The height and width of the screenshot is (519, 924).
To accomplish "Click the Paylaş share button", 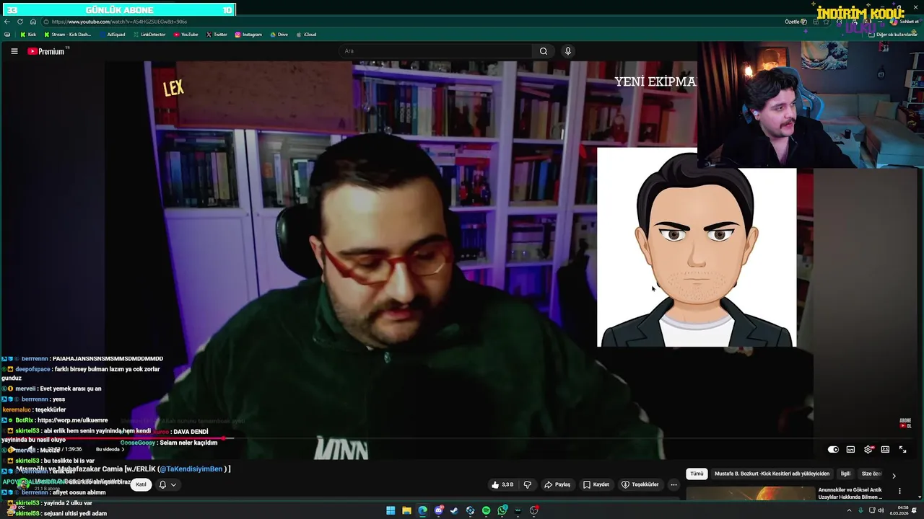I will coord(557,484).
